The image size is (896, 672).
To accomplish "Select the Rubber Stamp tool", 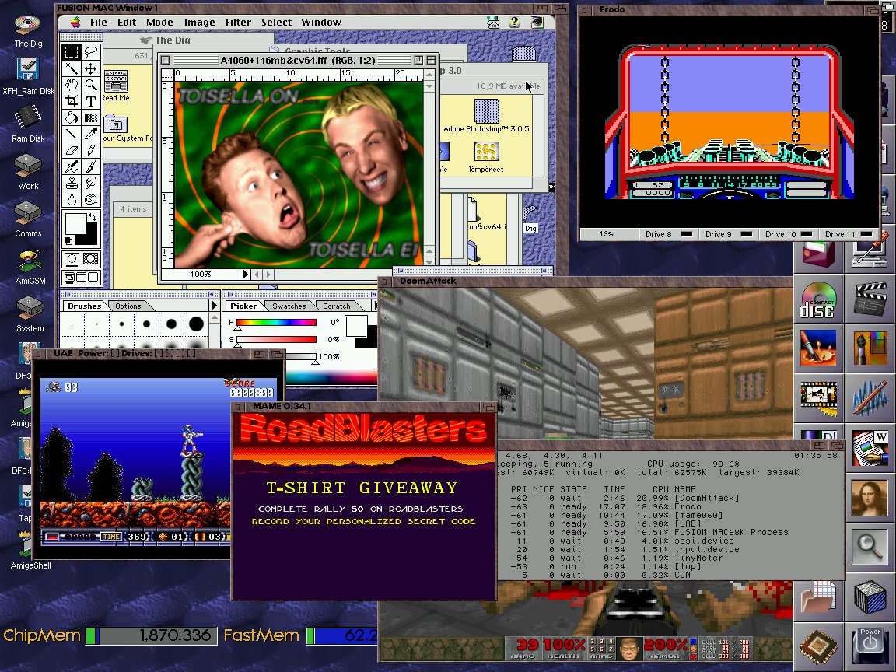I will tap(72, 184).
